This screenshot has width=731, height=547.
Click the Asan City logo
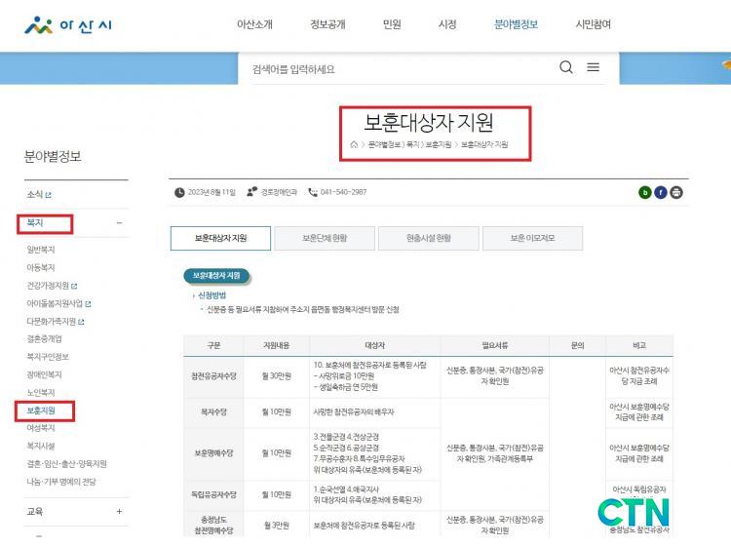coord(68,24)
